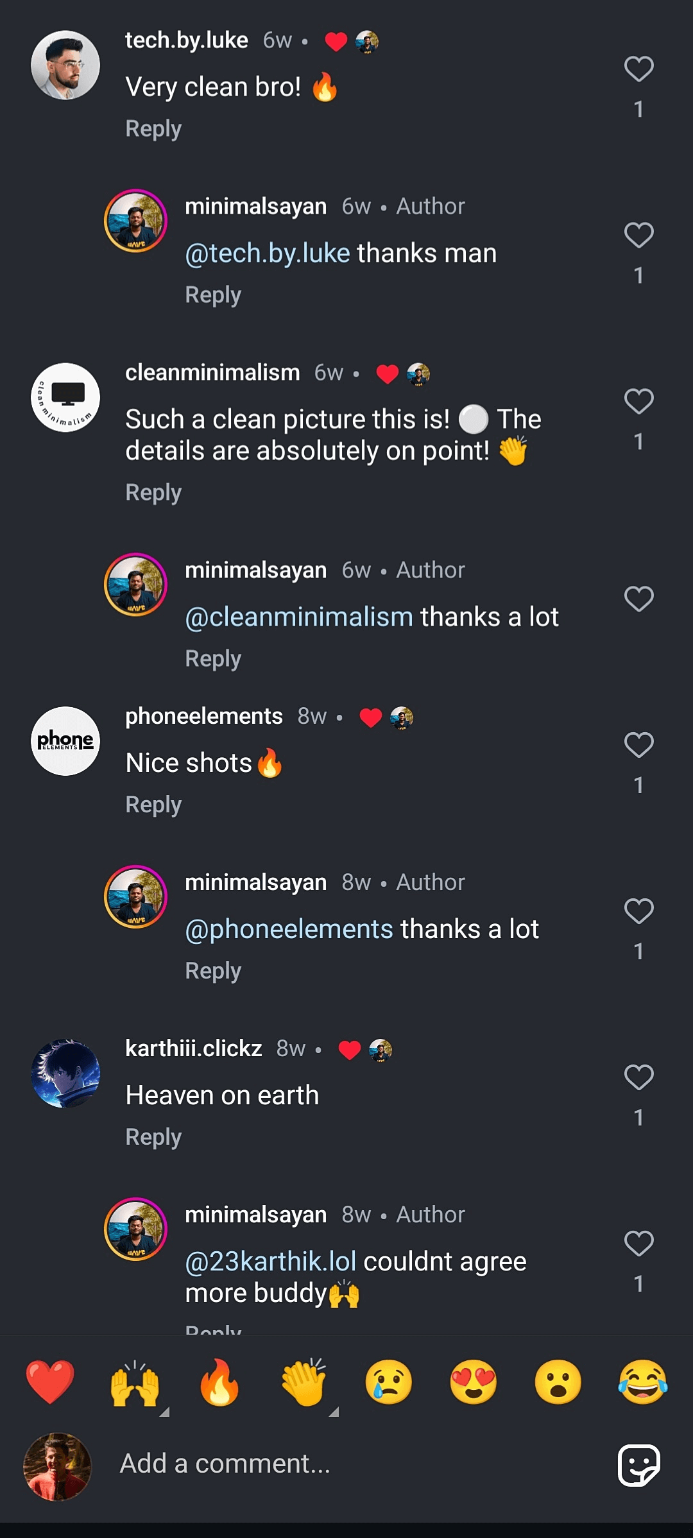Image resolution: width=693 pixels, height=1540 pixels.
Task: Insert the surprised face emoji
Action: pyautogui.click(x=558, y=1382)
